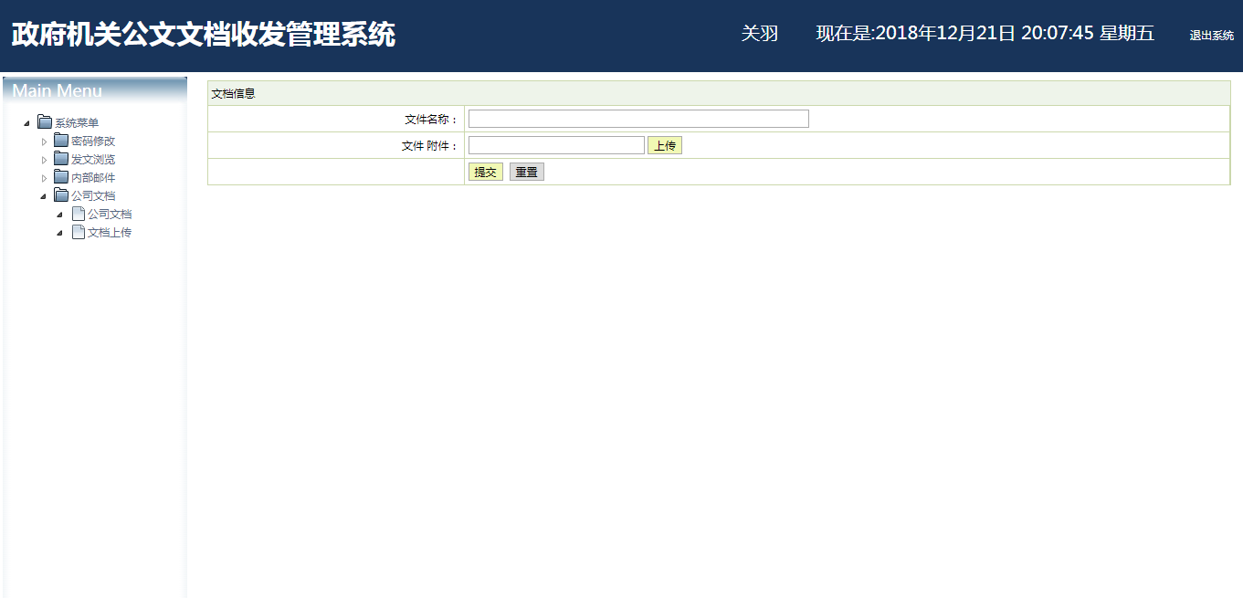Click the 系统菜单 root folder icon
1243x598 pixels.
[x=45, y=122]
